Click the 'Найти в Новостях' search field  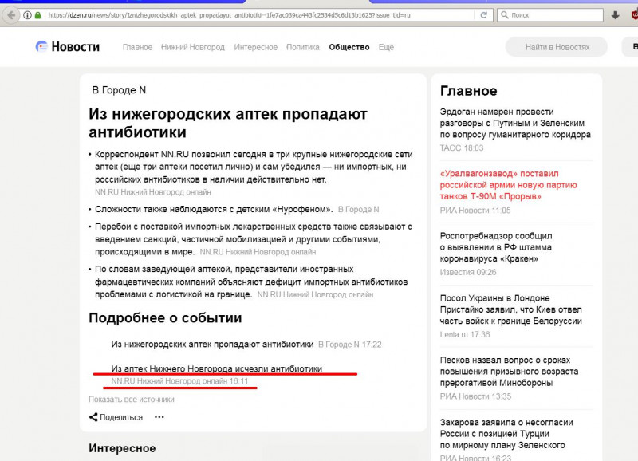557,47
